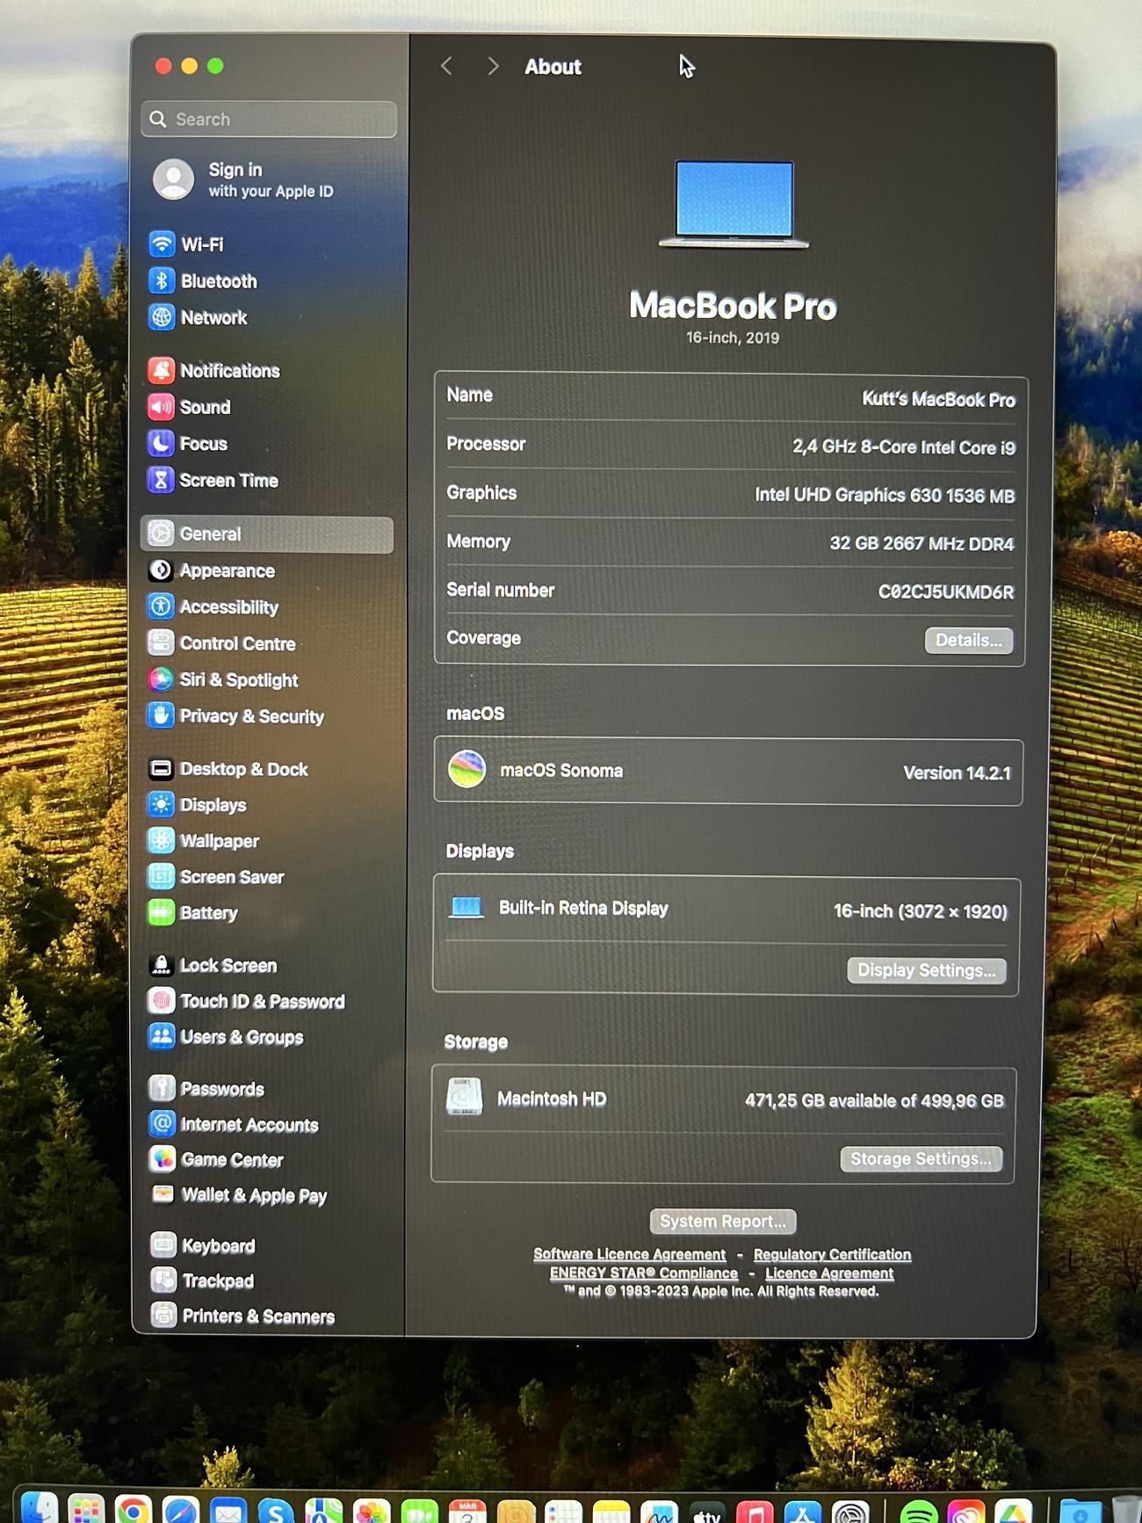Select General in the sidebar
This screenshot has height=1523, width=1142.
coord(267,534)
